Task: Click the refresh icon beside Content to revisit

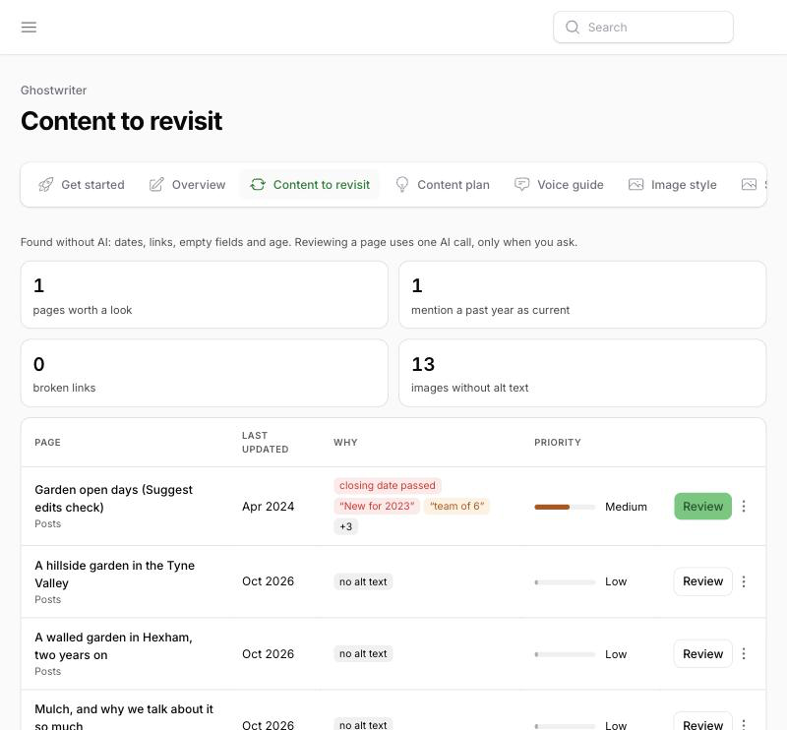Action: pyautogui.click(x=258, y=185)
